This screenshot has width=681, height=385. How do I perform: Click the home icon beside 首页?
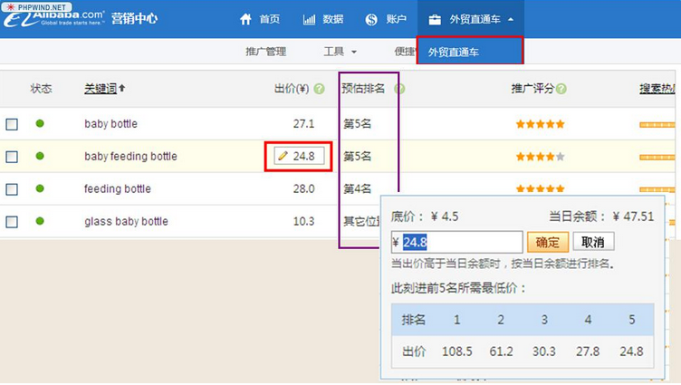pyautogui.click(x=245, y=19)
